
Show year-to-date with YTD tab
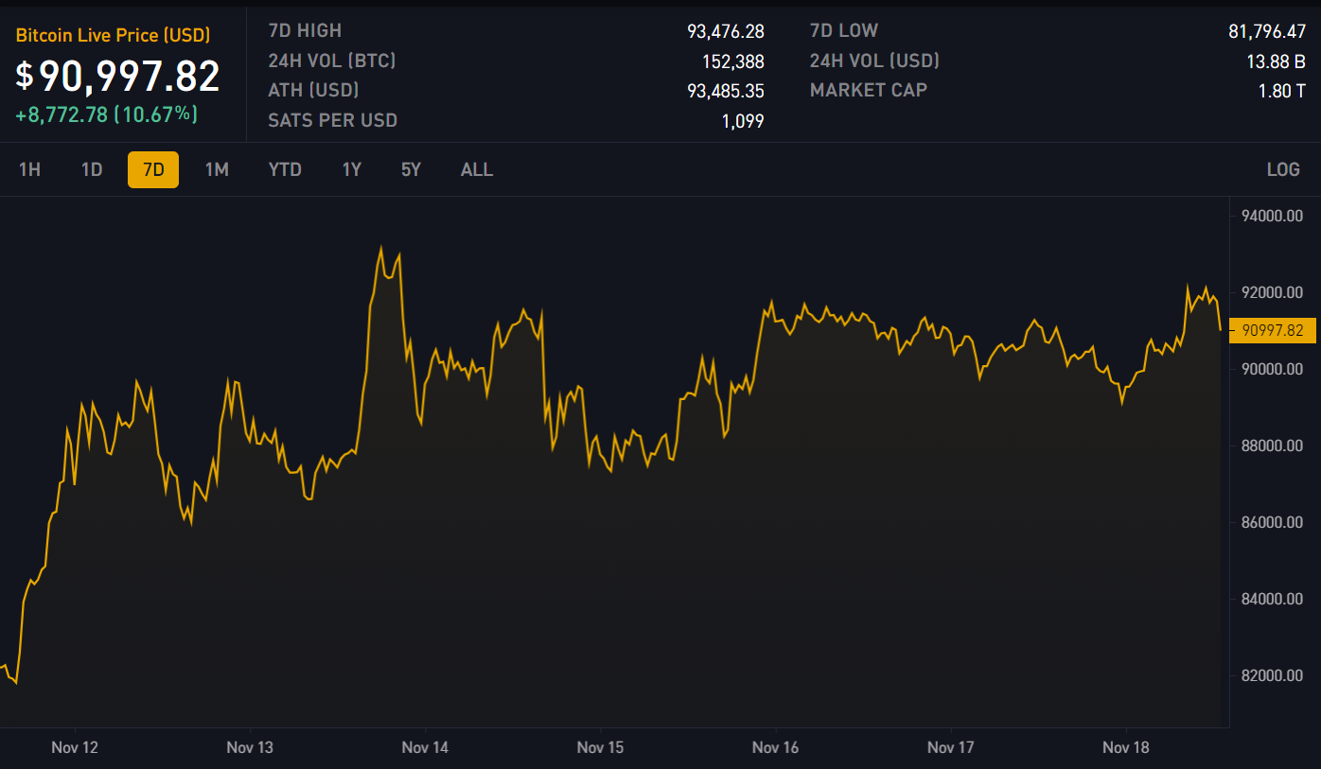(x=285, y=170)
